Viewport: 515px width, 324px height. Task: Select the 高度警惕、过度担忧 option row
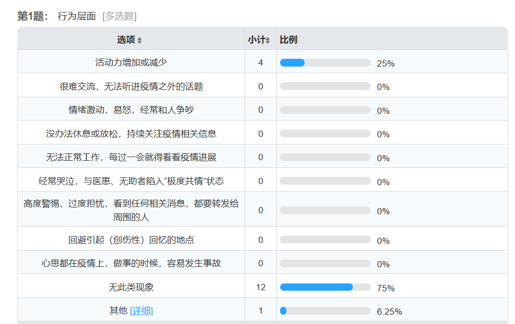(x=131, y=210)
